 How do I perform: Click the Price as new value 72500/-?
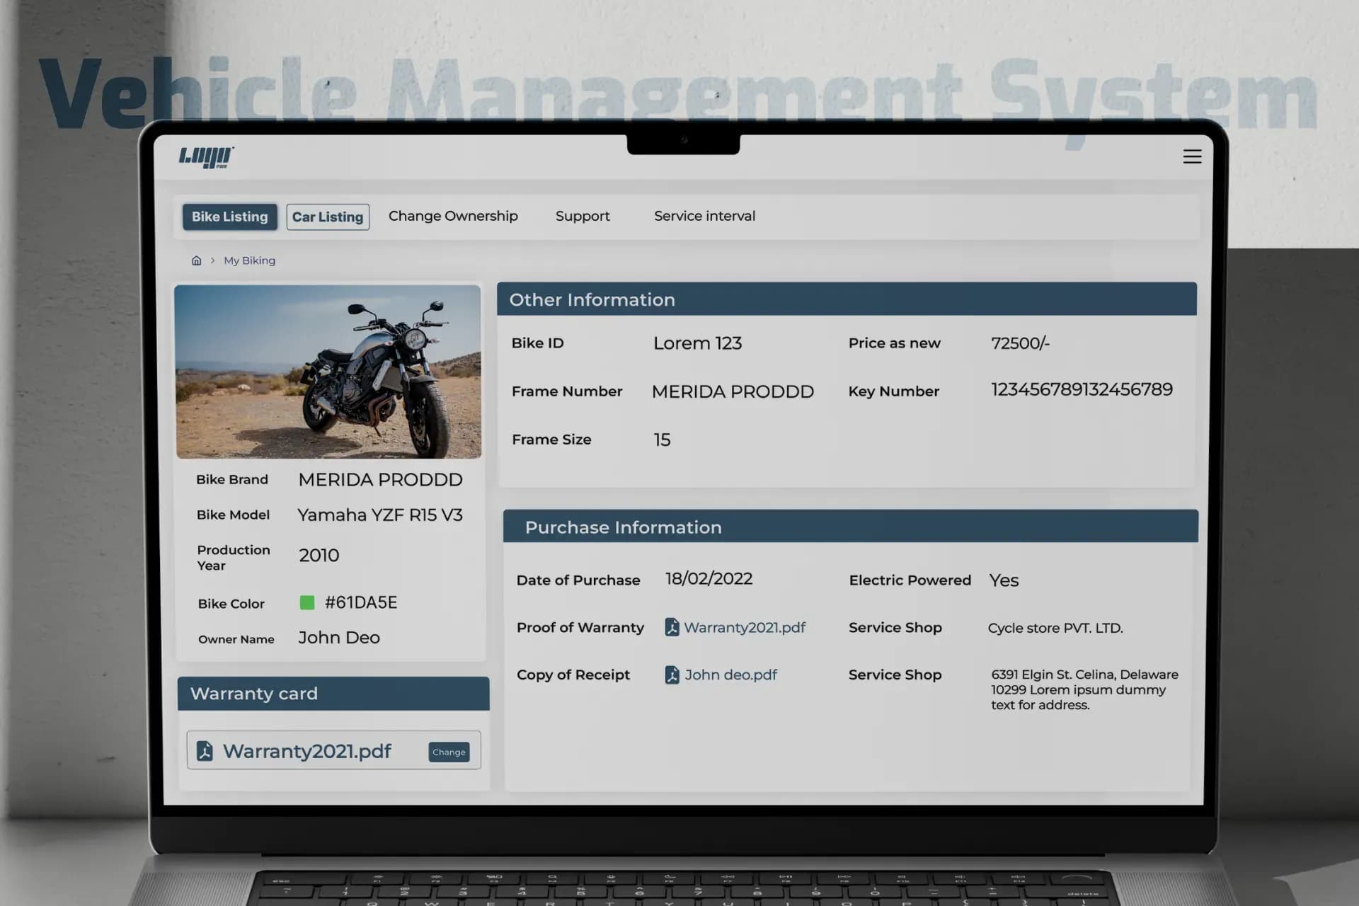click(1020, 343)
